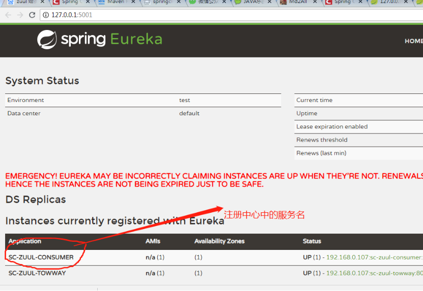The width and height of the screenshot is (423, 291).
Task: Click the Current time row label
Action: [x=314, y=100]
